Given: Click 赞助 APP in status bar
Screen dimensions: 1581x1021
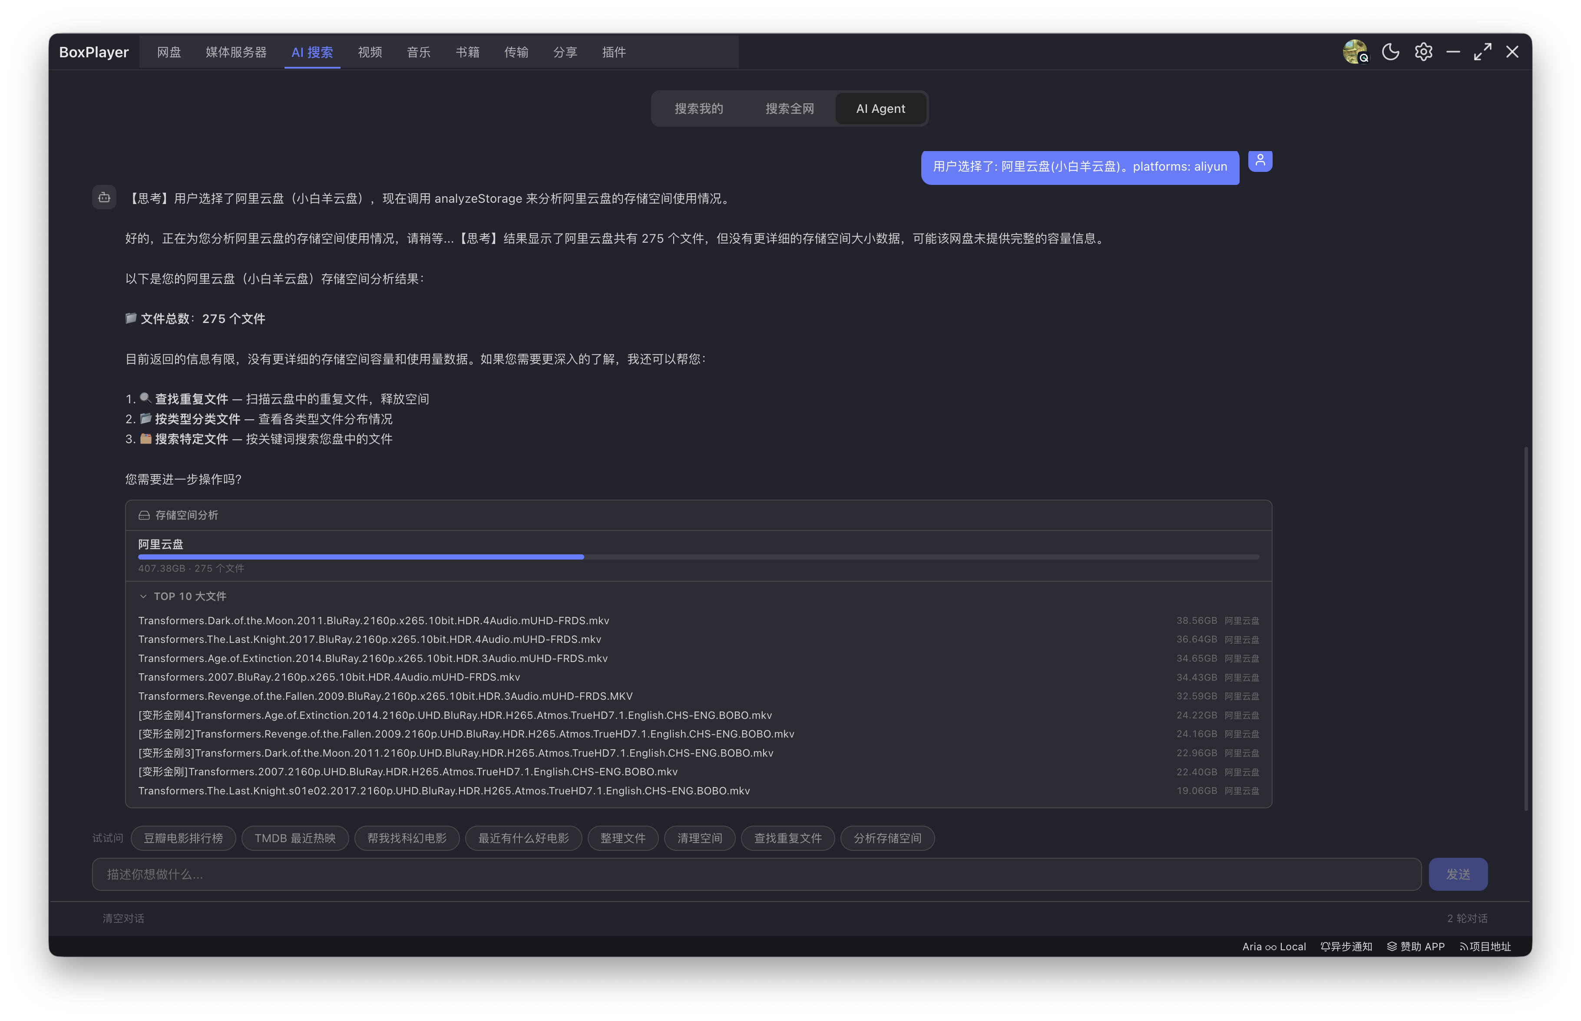Looking at the screenshot, I should [x=1416, y=947].
